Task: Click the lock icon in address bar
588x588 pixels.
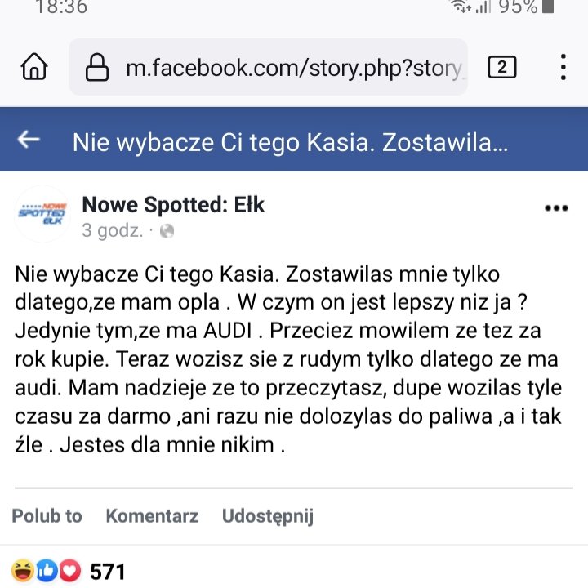Action: 97,67
